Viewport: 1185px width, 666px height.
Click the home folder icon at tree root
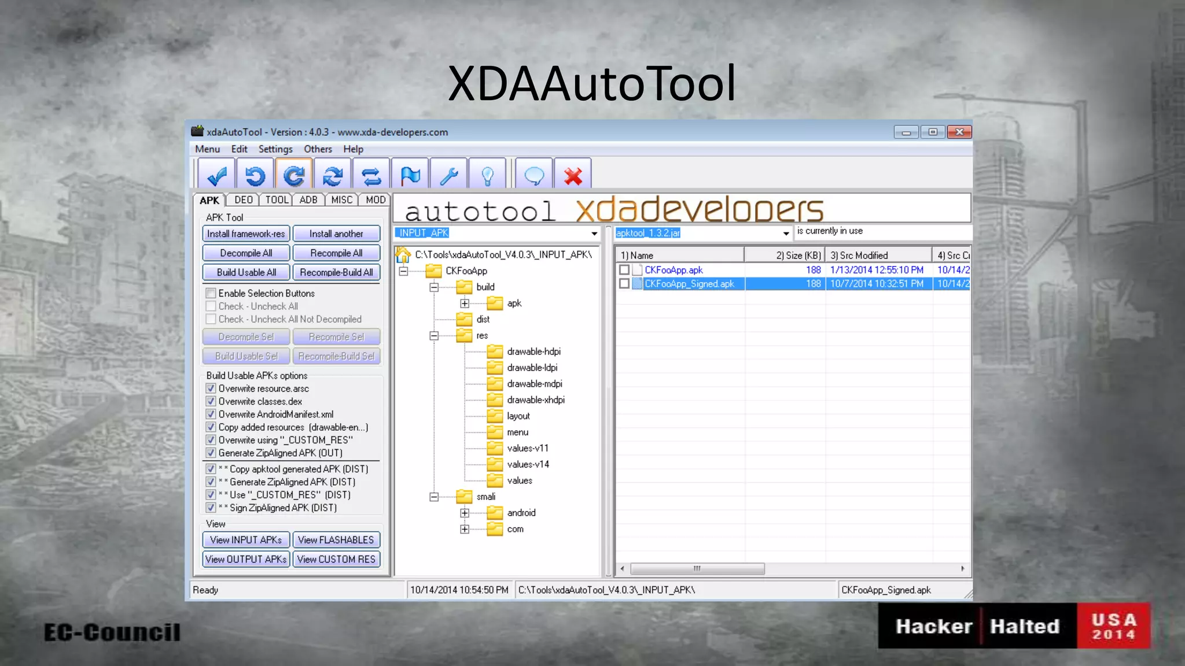click(x=403, y=254)
